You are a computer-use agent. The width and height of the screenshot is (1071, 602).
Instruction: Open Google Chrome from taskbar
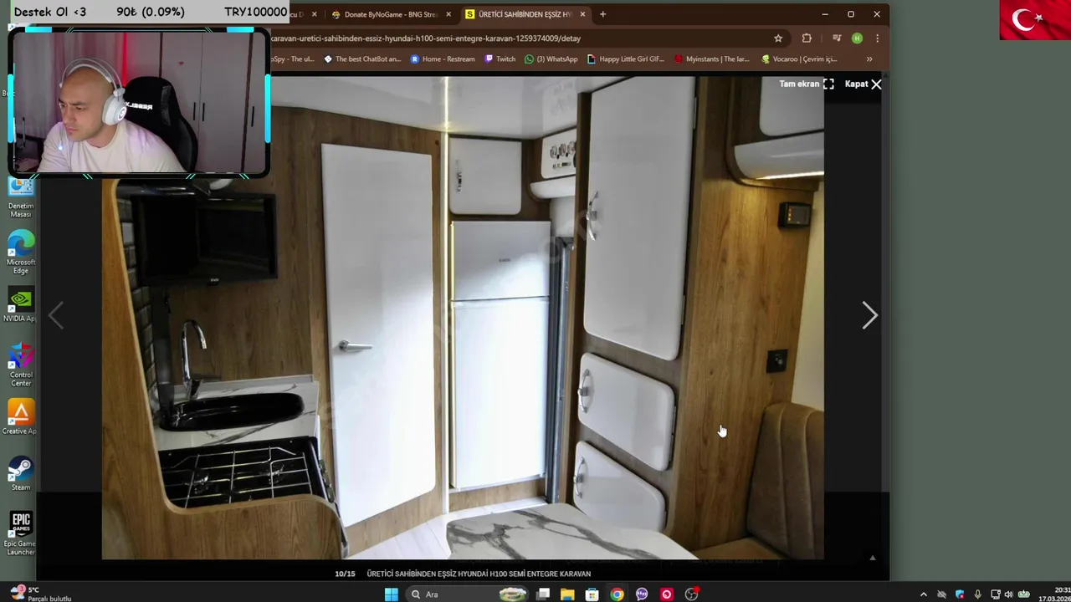[617, 594]
